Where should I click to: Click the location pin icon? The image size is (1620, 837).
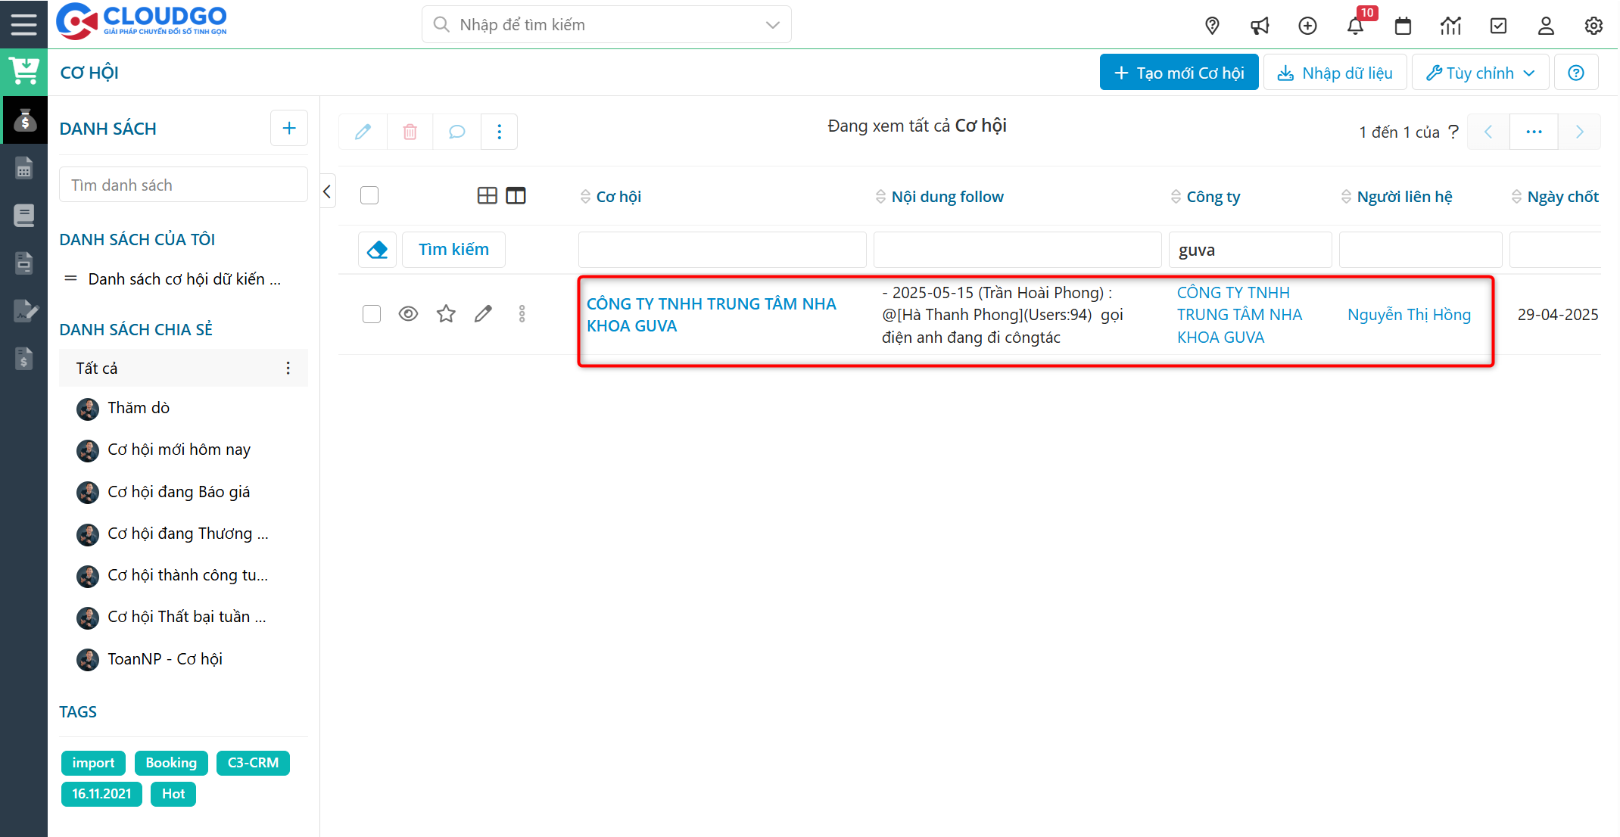pos(1212,26)
